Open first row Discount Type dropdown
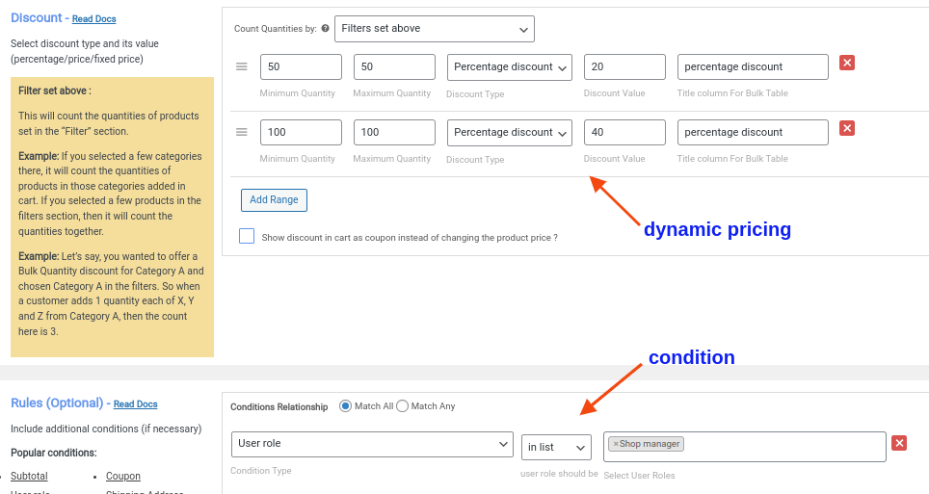Viewport: 929px width, 494px height. (x=510, y=66)
